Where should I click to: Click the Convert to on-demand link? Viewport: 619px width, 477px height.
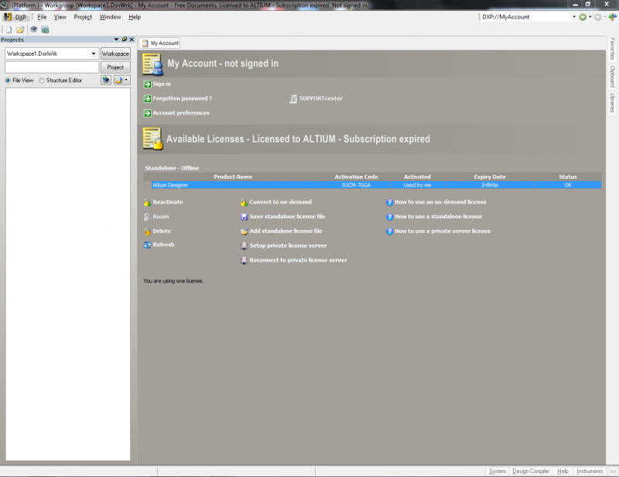coord(280,202)
